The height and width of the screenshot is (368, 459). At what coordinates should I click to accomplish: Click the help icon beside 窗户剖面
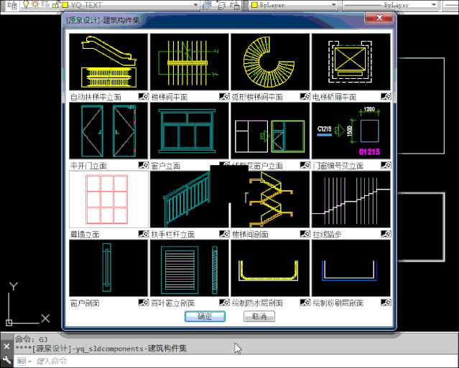[x=144, y=303]
